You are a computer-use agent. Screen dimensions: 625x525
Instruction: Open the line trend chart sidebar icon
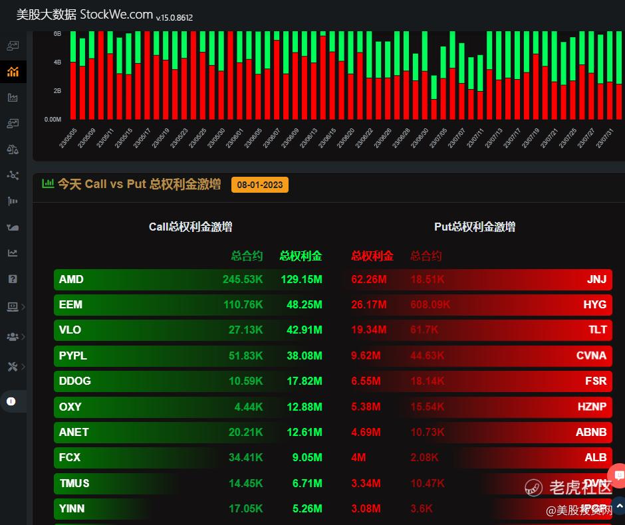pyautogui.click(x=13, y=253)
